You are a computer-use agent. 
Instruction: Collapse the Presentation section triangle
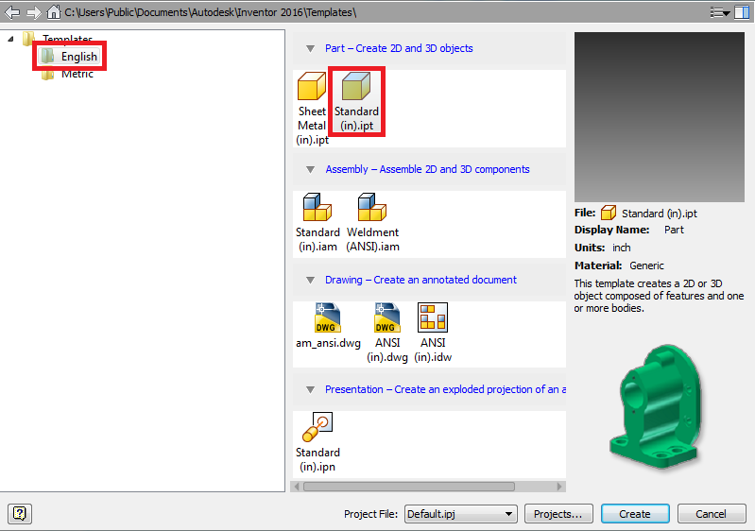tap(311, 389)
